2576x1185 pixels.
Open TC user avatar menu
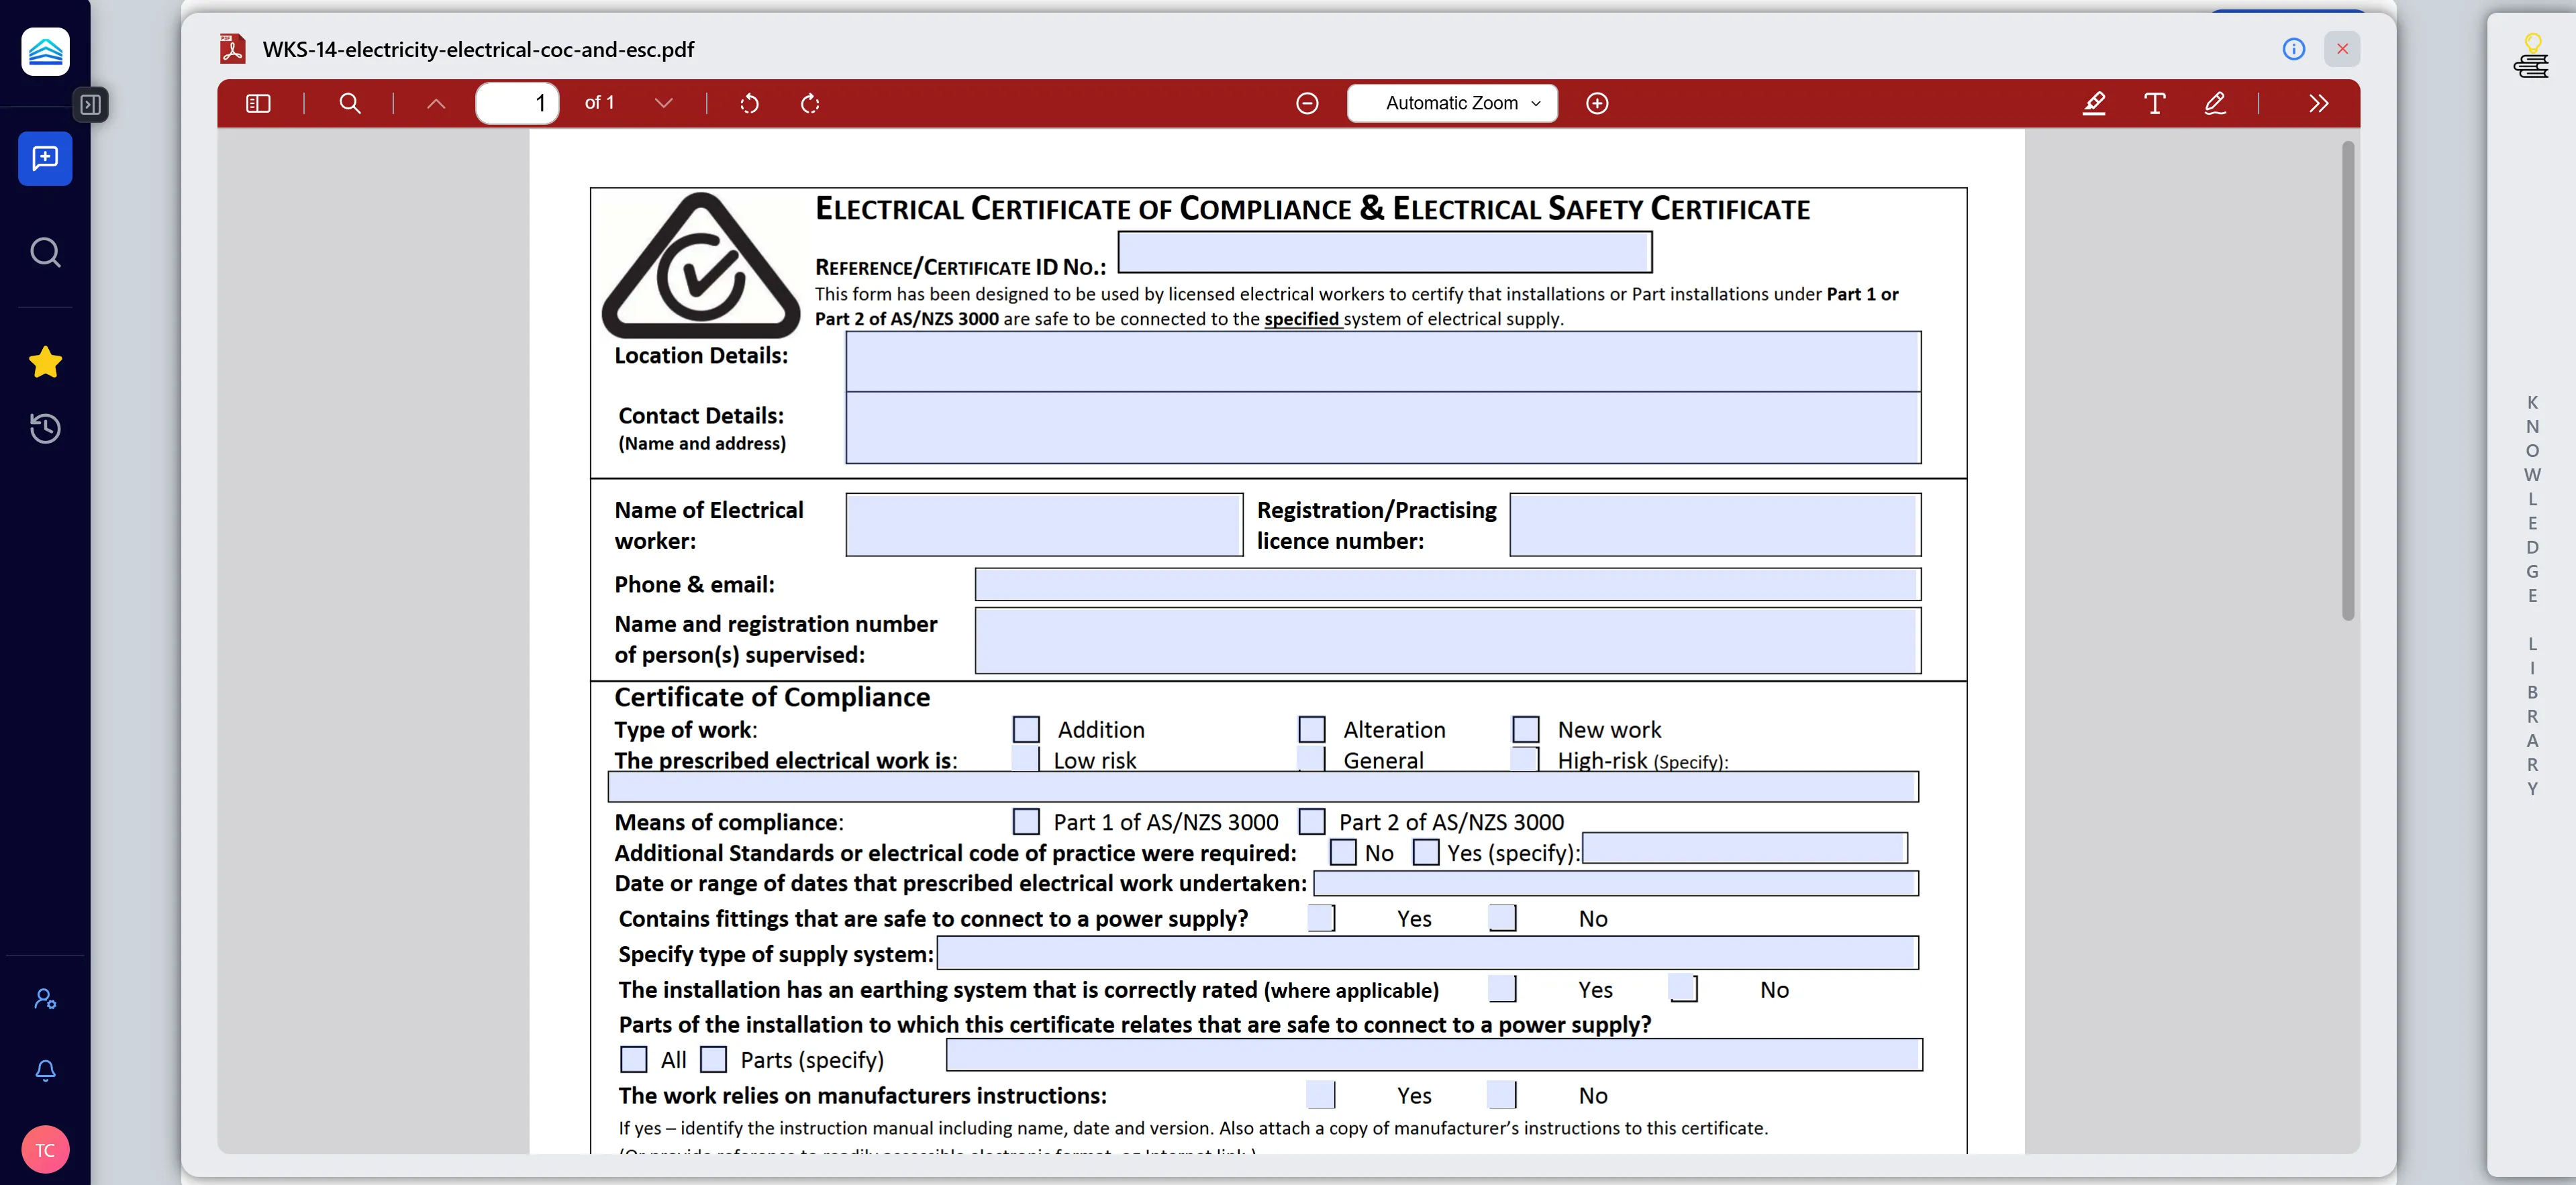click(x=45, y=1149)
